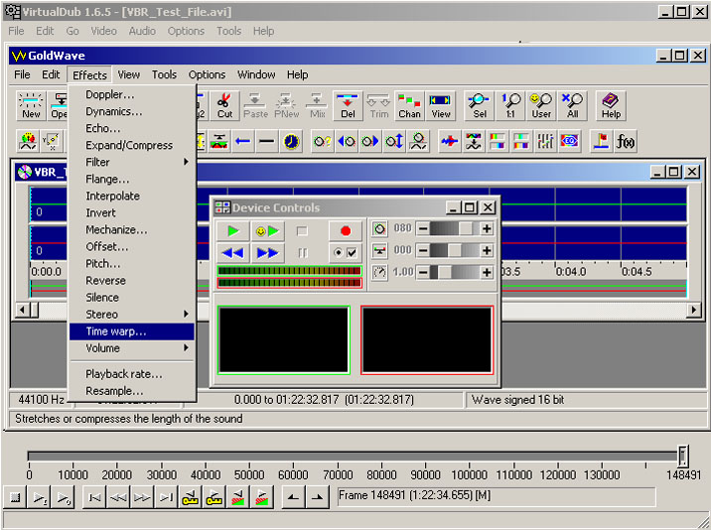Click the Help book icon

(611, 105)
